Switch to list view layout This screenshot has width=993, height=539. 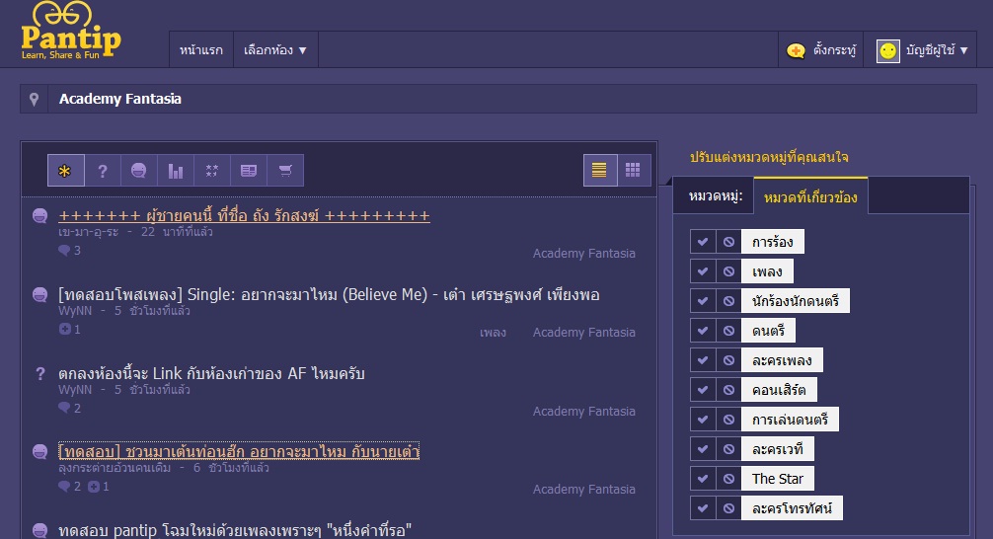(x=600, y=170)
